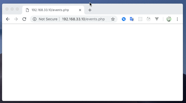Click the page document icon in tab
The image size is (186, 103).
pos(27,10)
